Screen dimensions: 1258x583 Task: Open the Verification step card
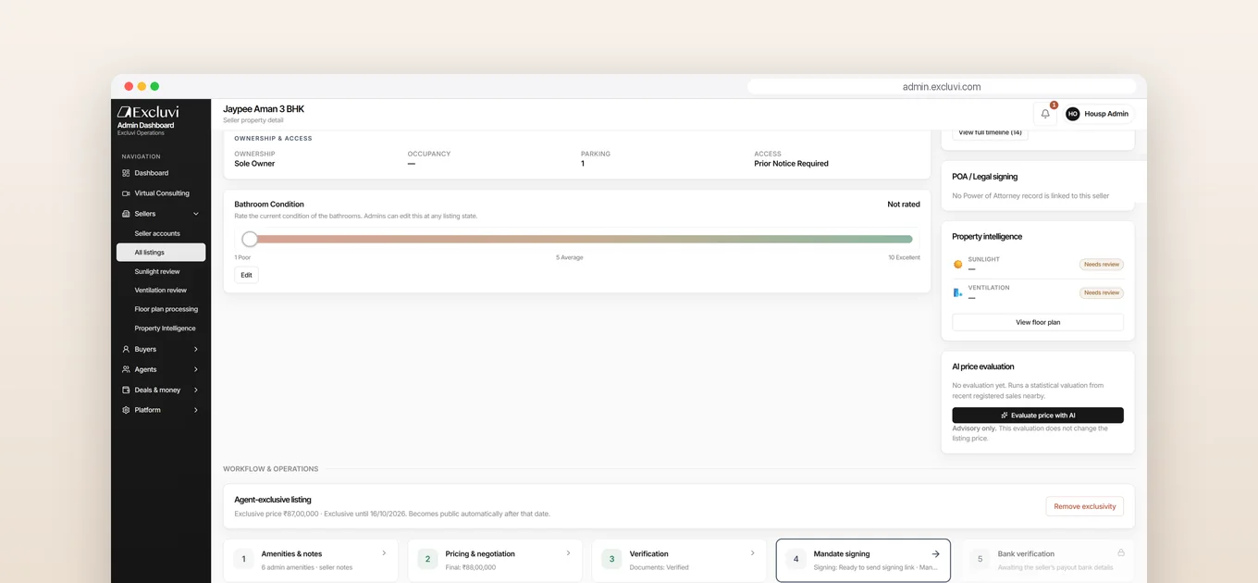[x=679, y=560]
